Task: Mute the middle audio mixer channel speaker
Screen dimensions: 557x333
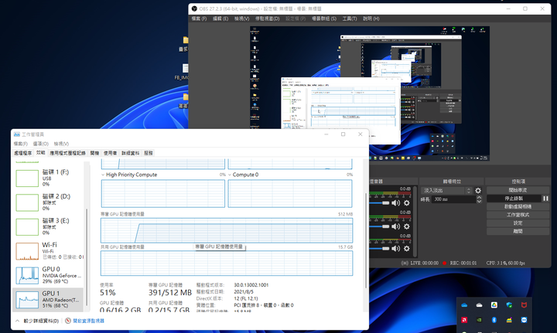Action: (395, 226)
